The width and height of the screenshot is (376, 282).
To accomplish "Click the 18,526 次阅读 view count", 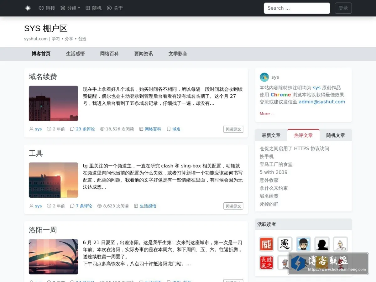I will [x=120, y=129].
